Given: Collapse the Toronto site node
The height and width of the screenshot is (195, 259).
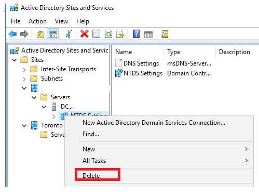Looking at the screenshot, I should 24,125.
